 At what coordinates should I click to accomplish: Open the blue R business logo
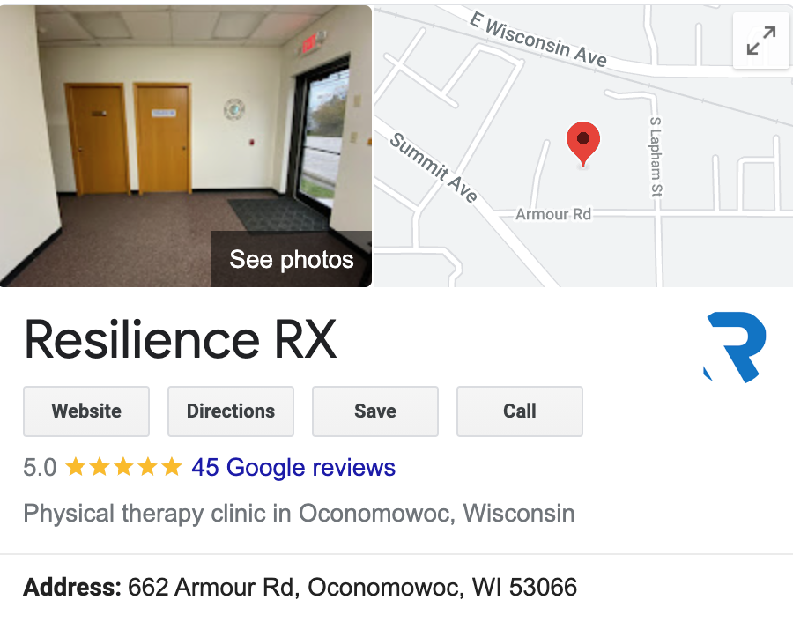[735, 347]
